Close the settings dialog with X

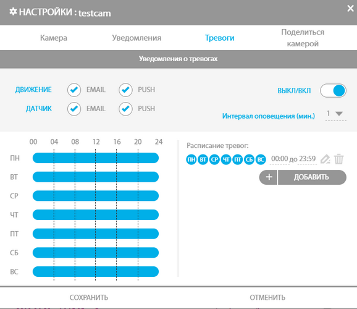pos(350,9)
